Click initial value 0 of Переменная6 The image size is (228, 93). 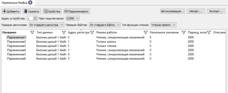tap(150, 59)
